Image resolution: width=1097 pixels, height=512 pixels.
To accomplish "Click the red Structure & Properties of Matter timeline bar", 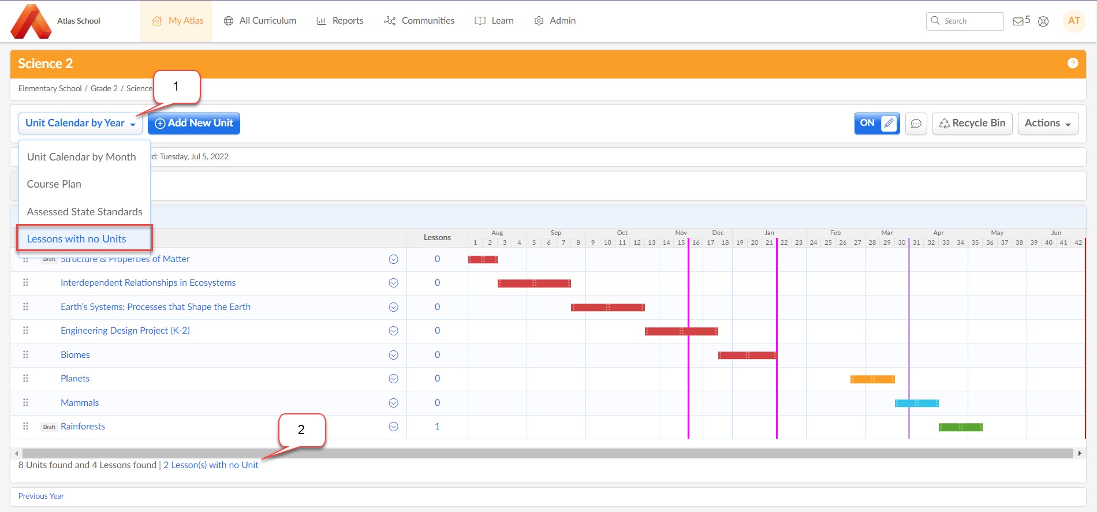I will tap(483, 260).
